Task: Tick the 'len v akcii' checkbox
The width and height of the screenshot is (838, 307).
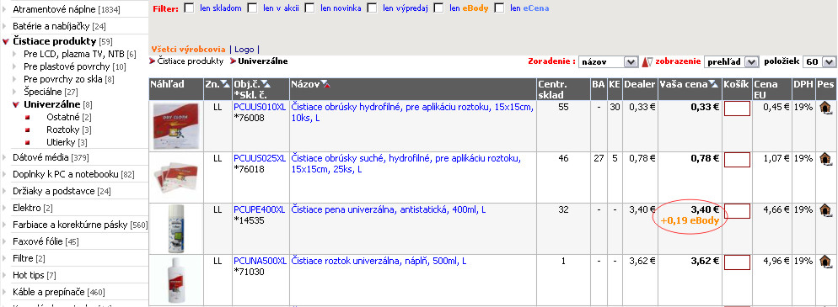Action: click(x=252, y=8)
